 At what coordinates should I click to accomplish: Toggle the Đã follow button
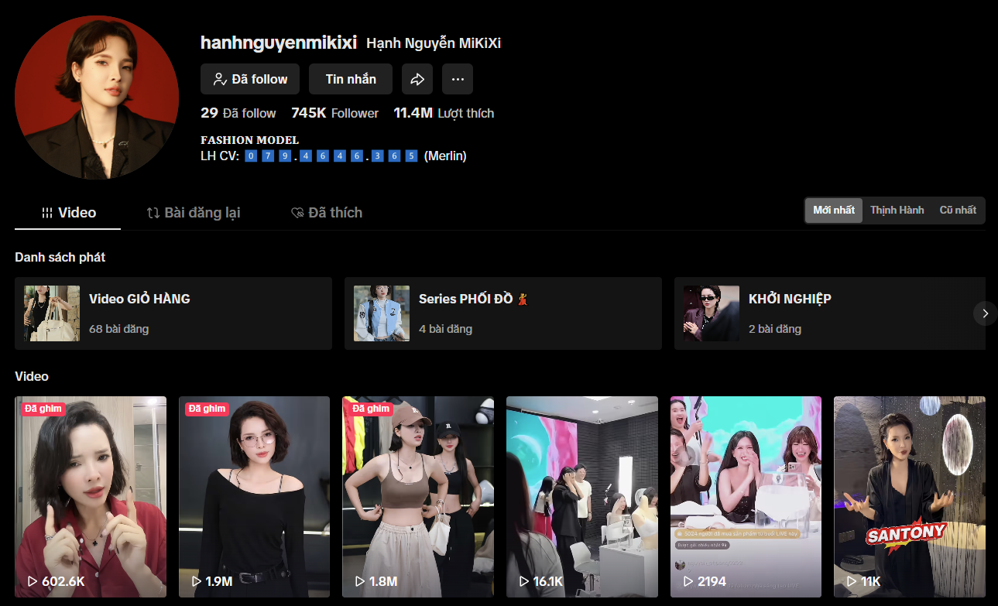pyautogui.click(x=250, y=79)
